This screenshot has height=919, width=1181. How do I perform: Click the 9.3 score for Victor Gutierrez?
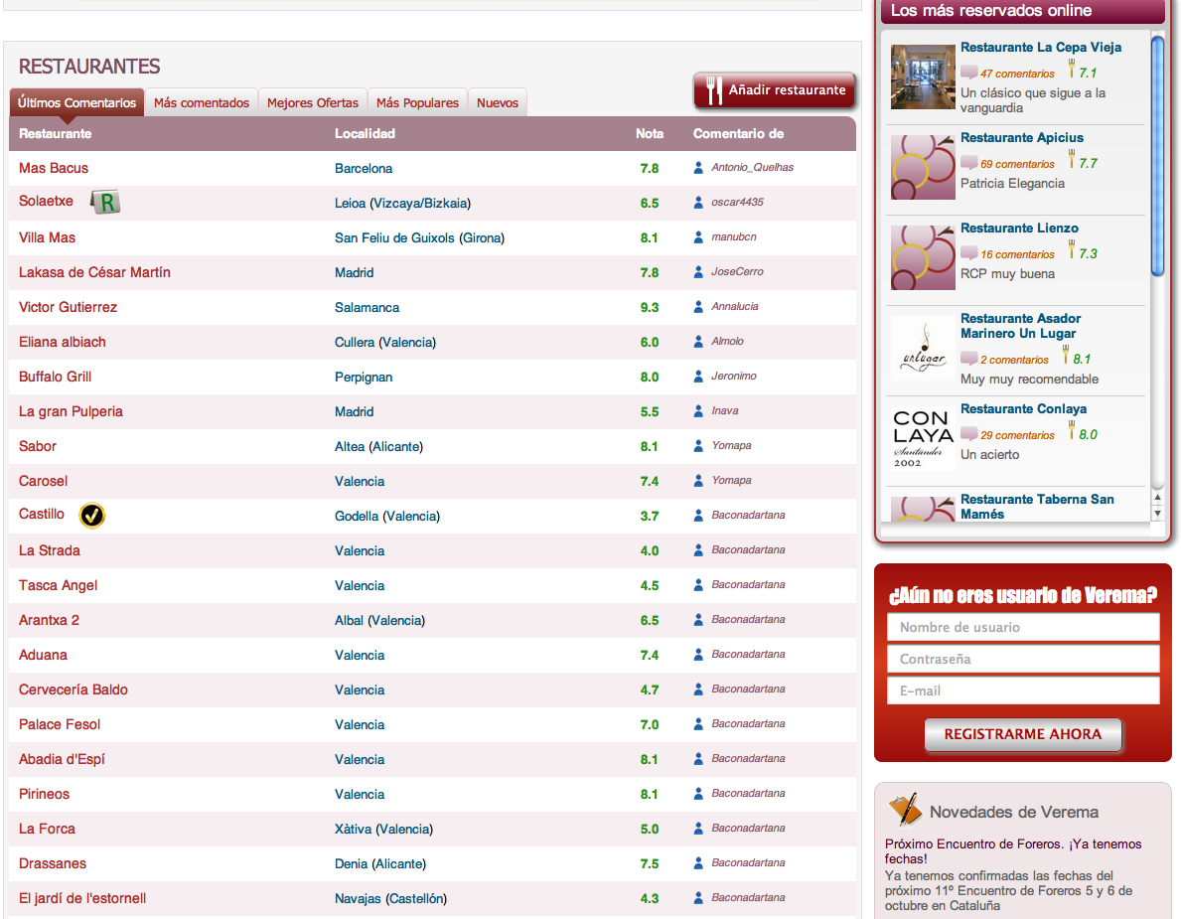[x=650, y=307]
